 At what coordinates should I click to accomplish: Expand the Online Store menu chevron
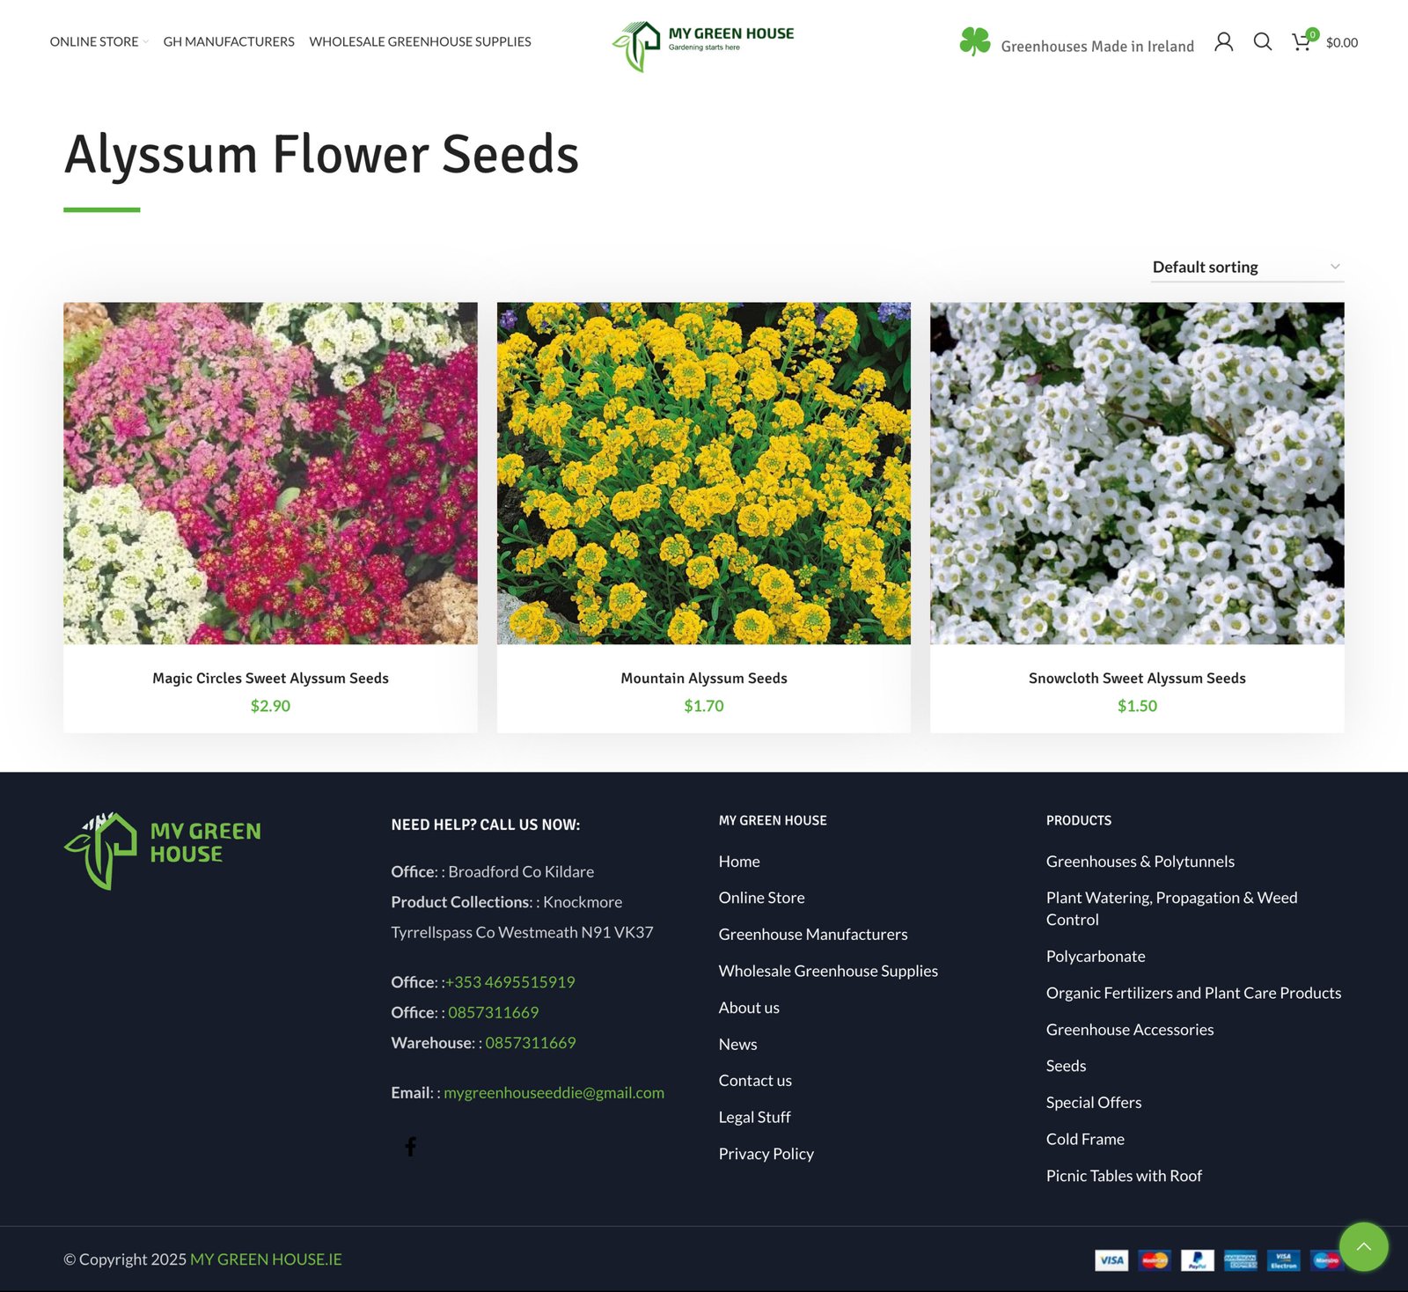pyautogui.click(x=146, y=42)
